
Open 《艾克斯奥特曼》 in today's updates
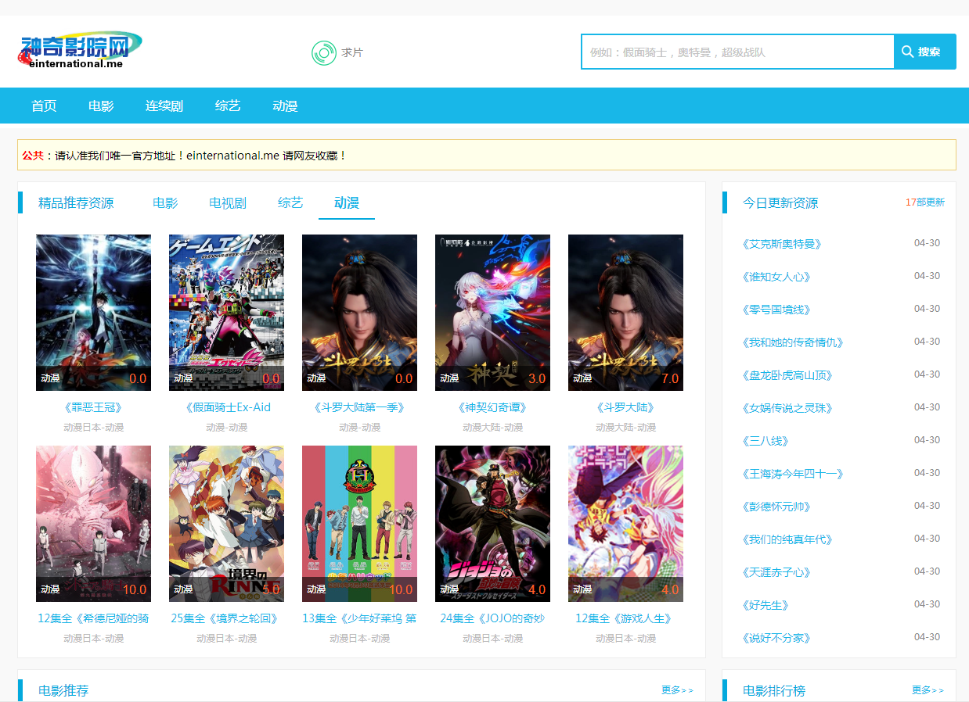[782, 244]
